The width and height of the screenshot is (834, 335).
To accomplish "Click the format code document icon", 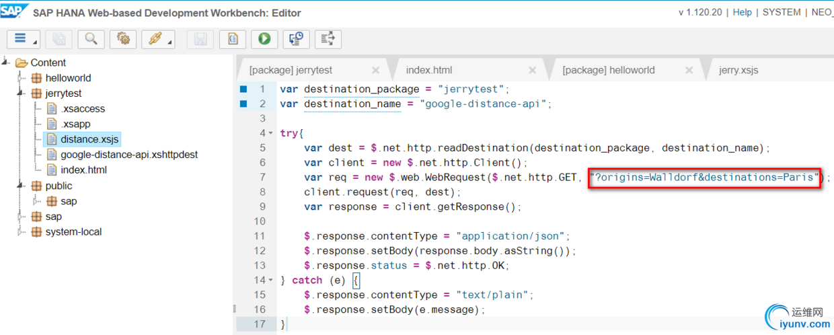I will 233,39.
